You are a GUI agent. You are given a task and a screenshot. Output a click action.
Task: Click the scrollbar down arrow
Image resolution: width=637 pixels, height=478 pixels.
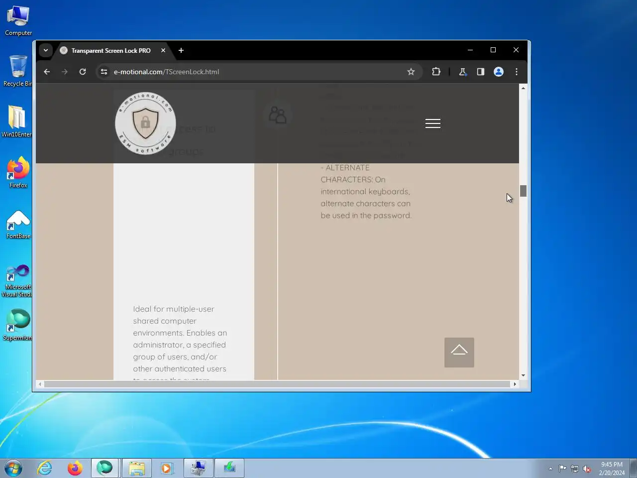[523, 375]
